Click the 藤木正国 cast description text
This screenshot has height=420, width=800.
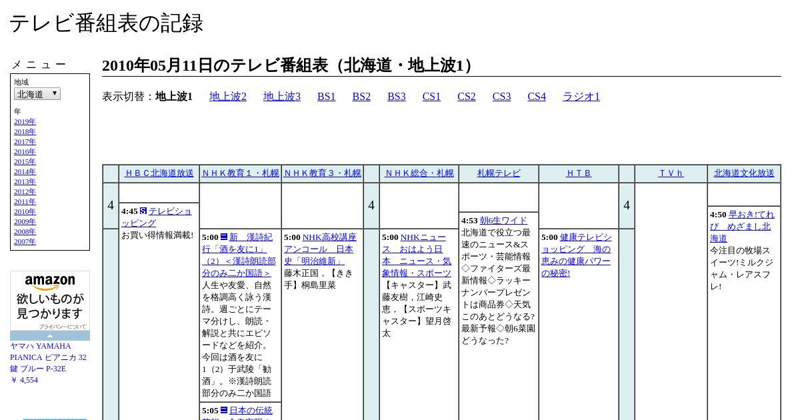click(x=319, y=279)
